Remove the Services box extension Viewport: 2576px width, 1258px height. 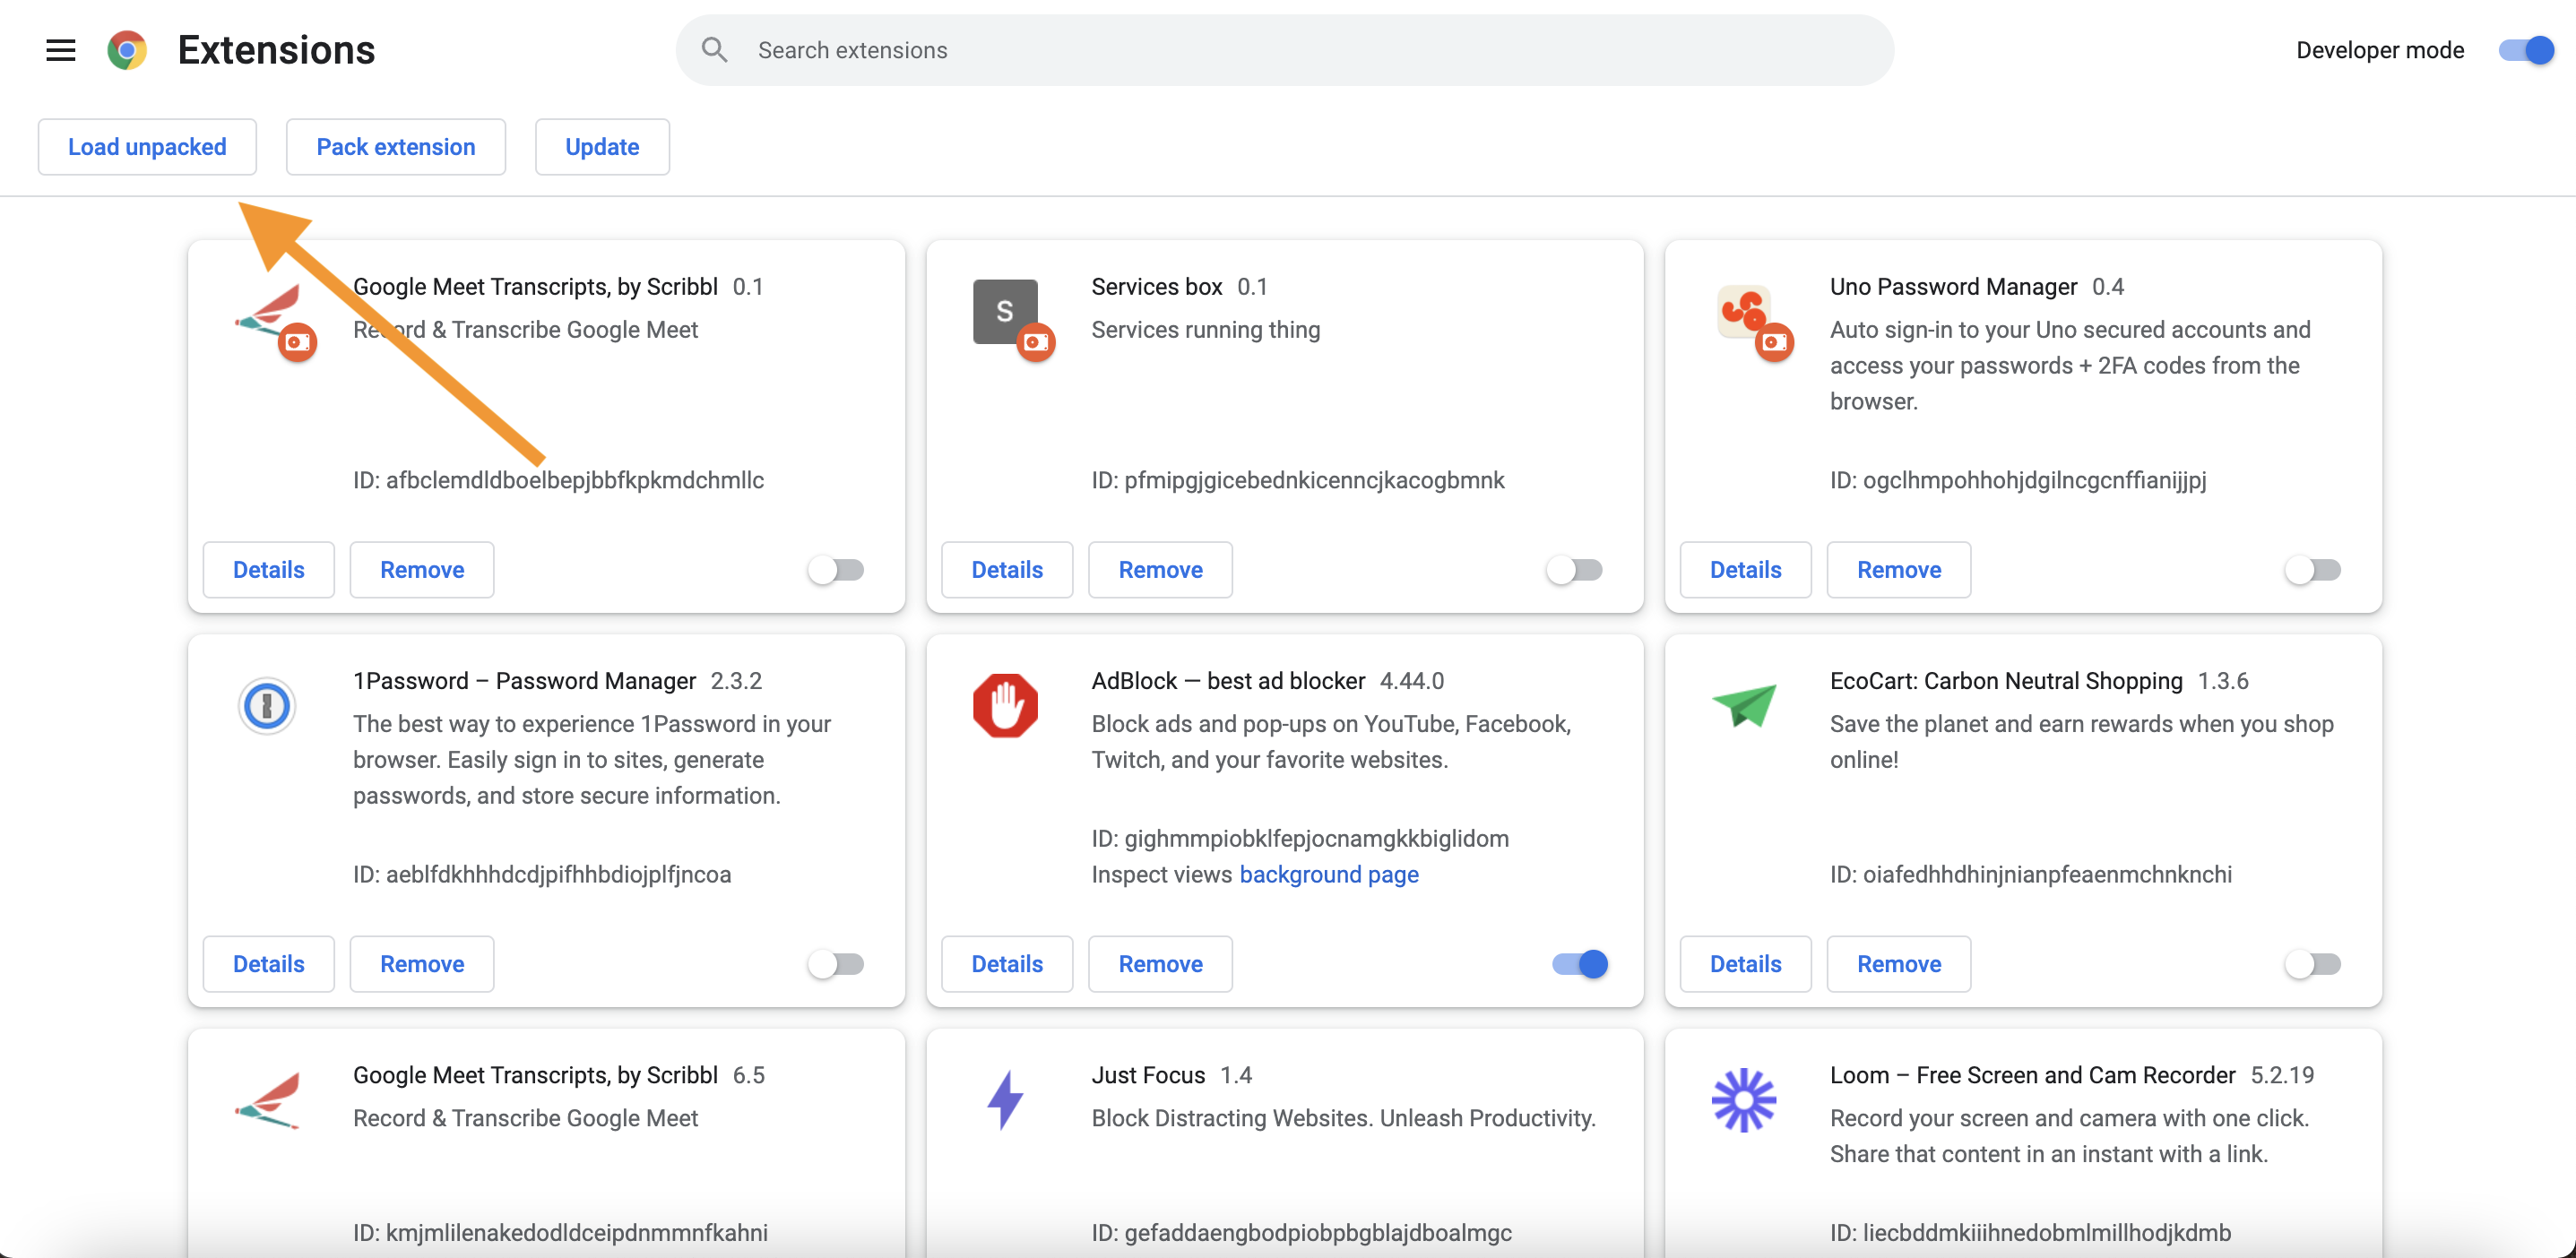(1160, 570)
